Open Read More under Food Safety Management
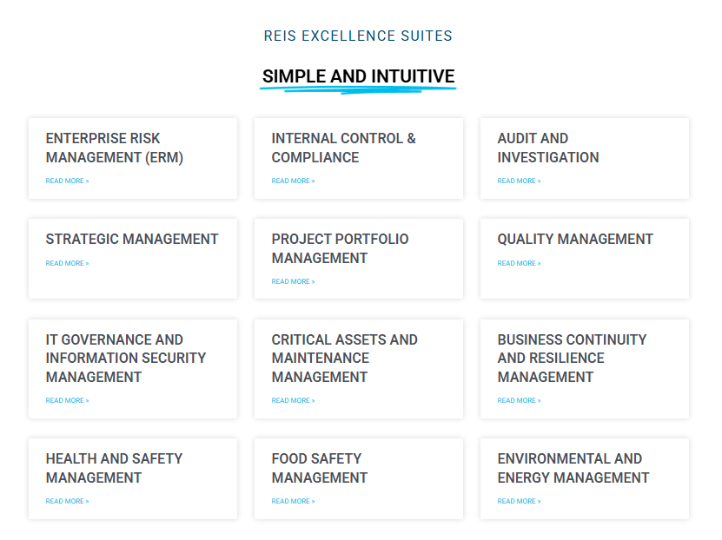This screenshot has width=722, height=540. click(294, 501)
